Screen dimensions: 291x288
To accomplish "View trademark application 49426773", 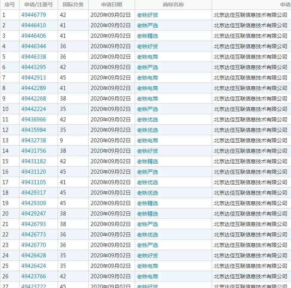I will click(x=34, y=235).
